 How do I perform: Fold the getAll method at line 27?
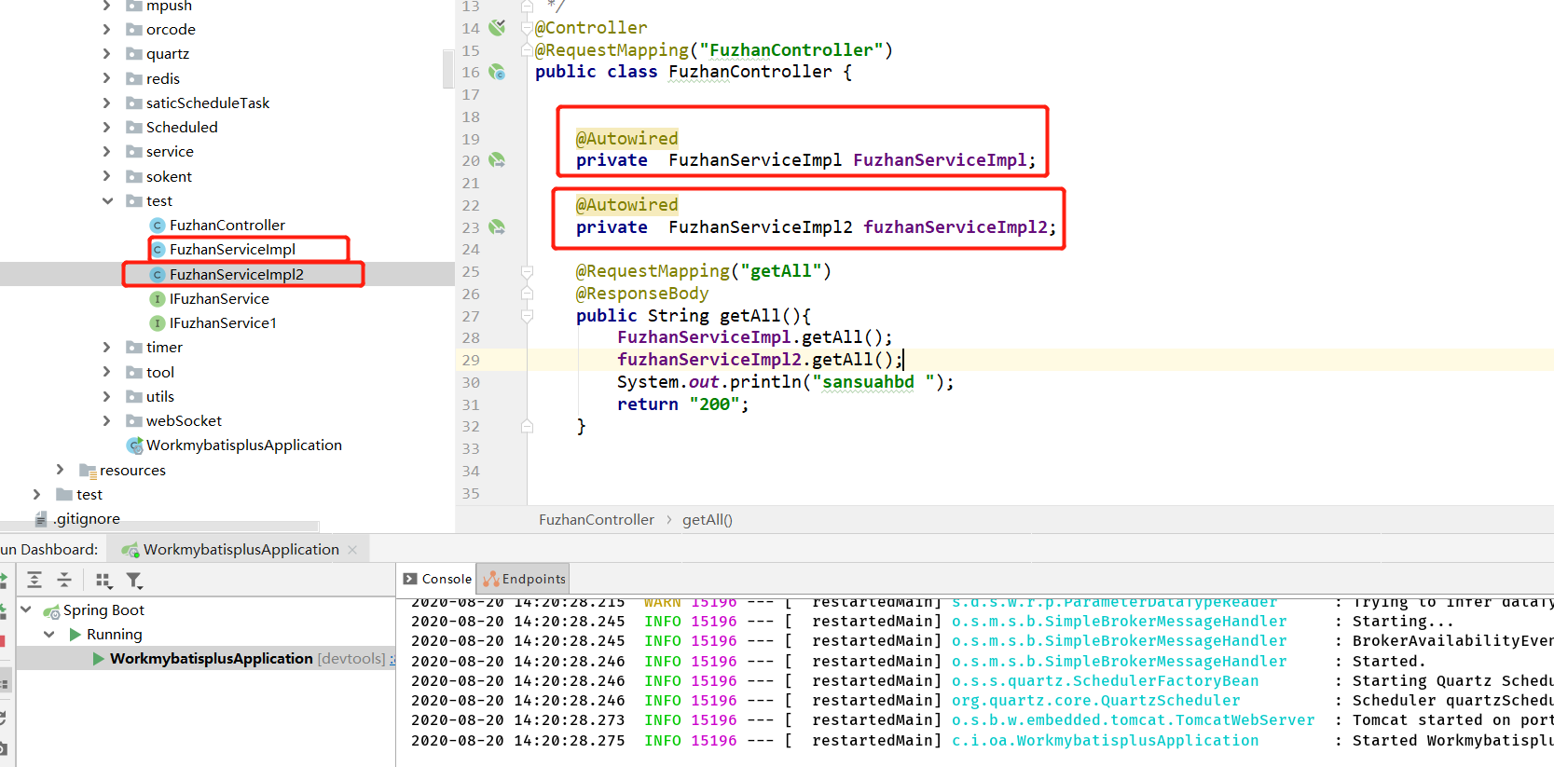point(527,316)
